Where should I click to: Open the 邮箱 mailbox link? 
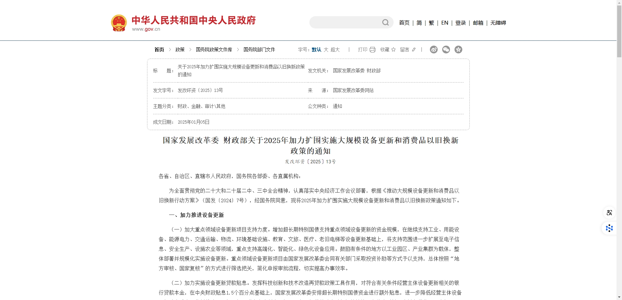coord(478,23)
